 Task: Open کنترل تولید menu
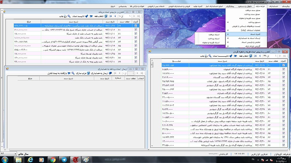pos(198,6)
